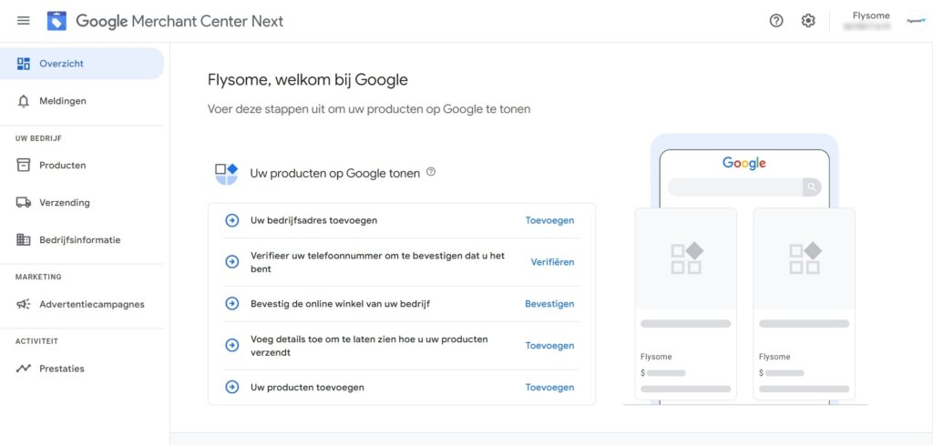Image resolution: width=933 pixels, height=445 pixels.
Task: Click the Verzending truck icon
Action: coord(23,203)
